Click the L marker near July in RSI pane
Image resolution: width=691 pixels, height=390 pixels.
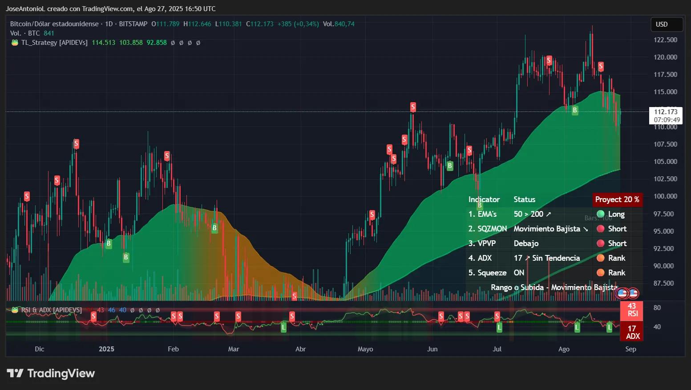pos(499,327)
